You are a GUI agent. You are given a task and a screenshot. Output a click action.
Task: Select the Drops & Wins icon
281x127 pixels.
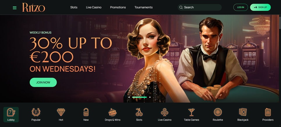click(112, 112)
